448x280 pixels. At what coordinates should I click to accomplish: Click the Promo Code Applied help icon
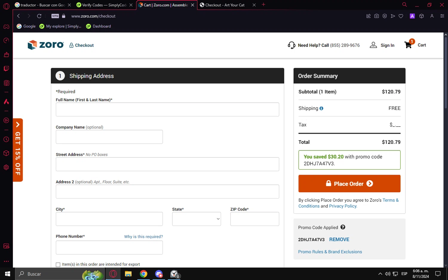343,227
